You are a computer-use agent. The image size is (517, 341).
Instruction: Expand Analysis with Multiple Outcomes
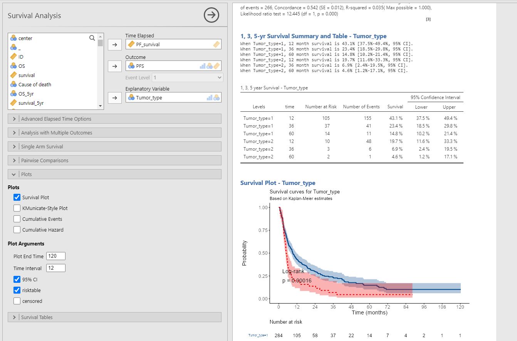[115, 133]
